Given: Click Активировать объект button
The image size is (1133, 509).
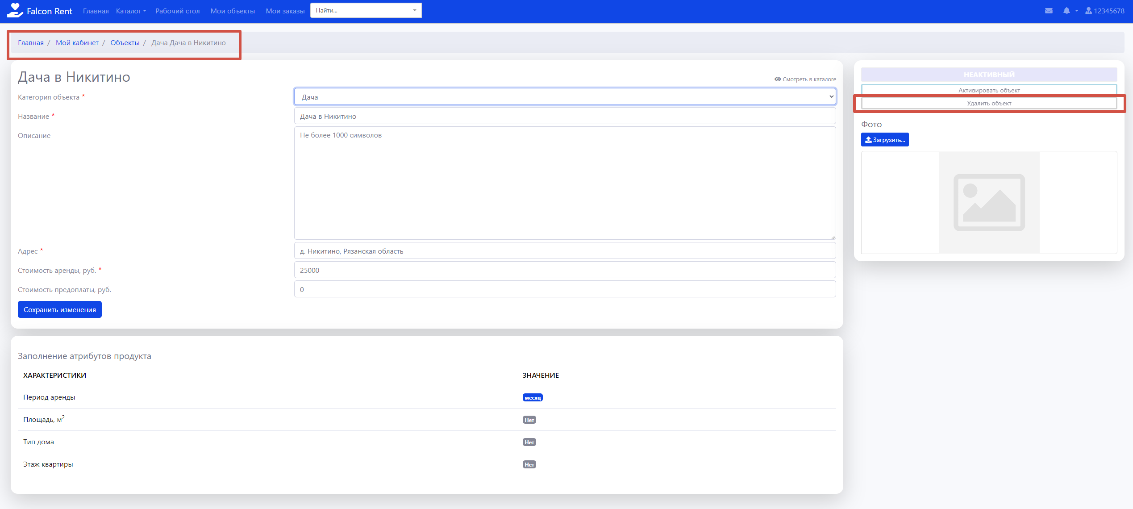Looking at the screenshot, I should (988, 90).
